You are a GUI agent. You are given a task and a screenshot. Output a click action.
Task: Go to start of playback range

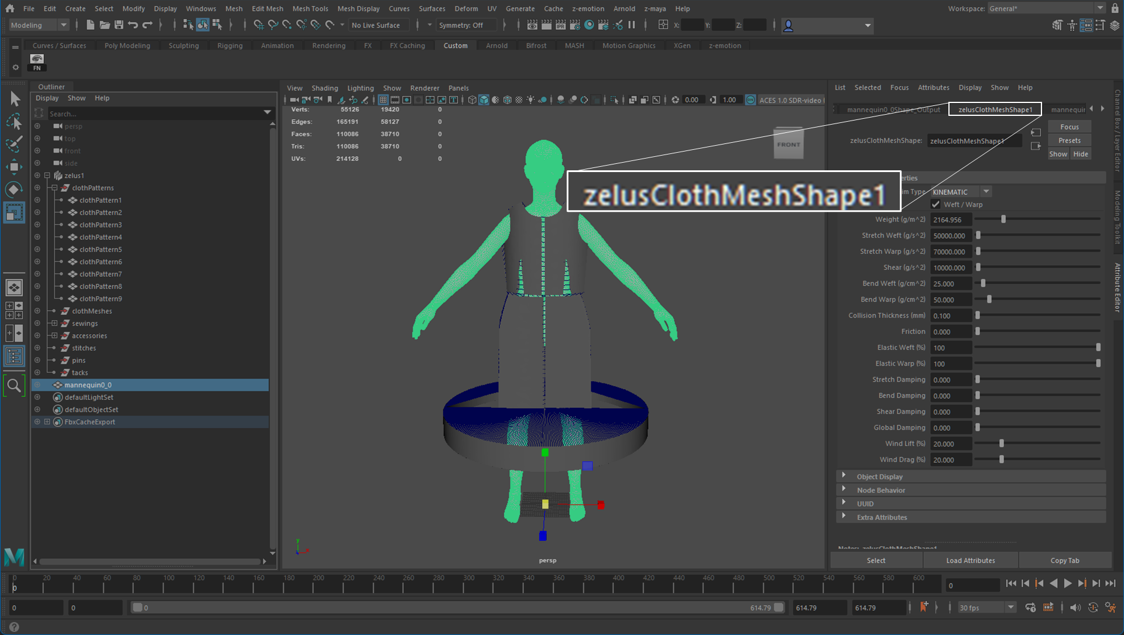click(1011, 583)
